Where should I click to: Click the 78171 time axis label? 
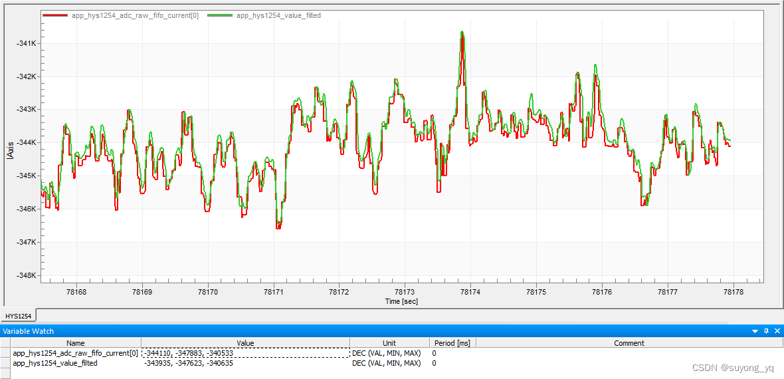point(274,291)
